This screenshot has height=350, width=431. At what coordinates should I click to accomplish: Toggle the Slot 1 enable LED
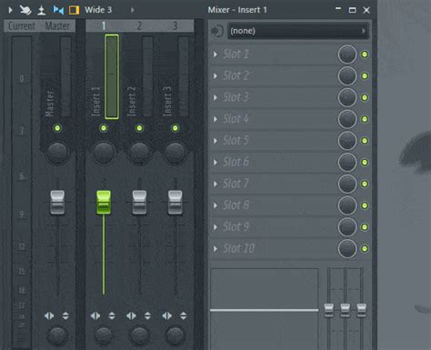click(365, 55)
